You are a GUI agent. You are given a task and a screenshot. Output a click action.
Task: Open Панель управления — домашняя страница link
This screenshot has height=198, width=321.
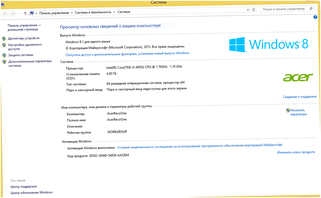click(24, 27)
